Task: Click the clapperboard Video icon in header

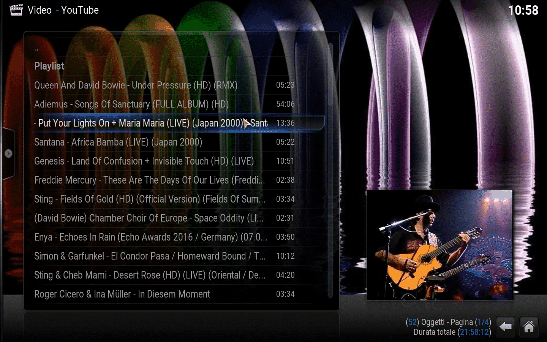Action: [x=16, y=10]
